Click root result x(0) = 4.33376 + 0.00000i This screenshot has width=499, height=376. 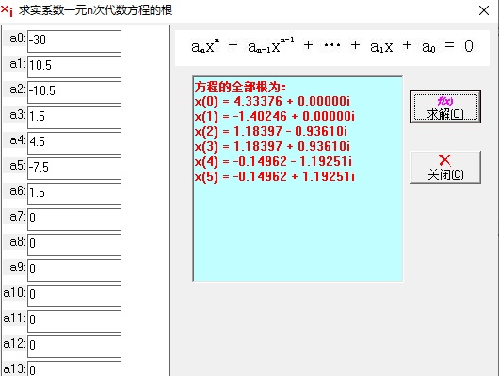click(272, 102)
